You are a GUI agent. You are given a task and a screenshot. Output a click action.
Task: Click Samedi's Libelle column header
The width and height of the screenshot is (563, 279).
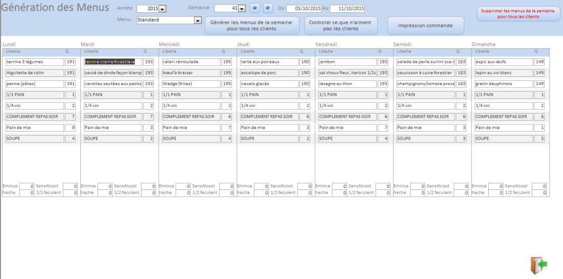pos(404,51)
